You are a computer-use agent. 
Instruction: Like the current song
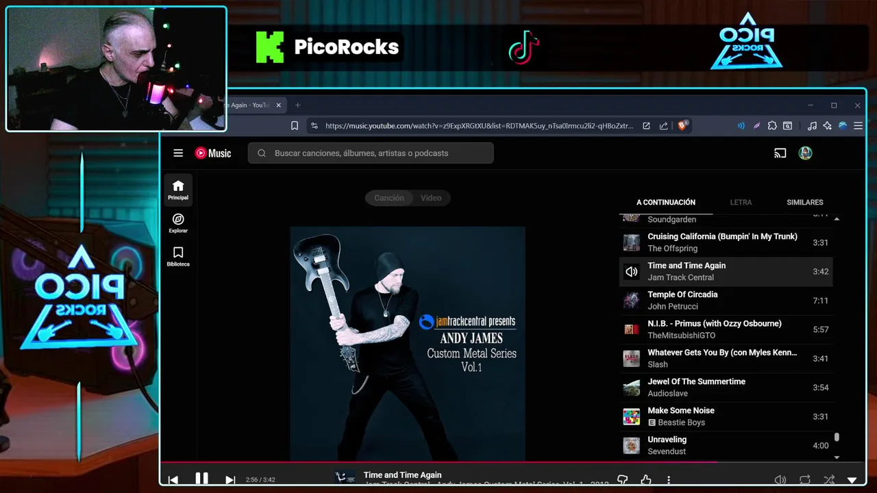tap(645, 480)
